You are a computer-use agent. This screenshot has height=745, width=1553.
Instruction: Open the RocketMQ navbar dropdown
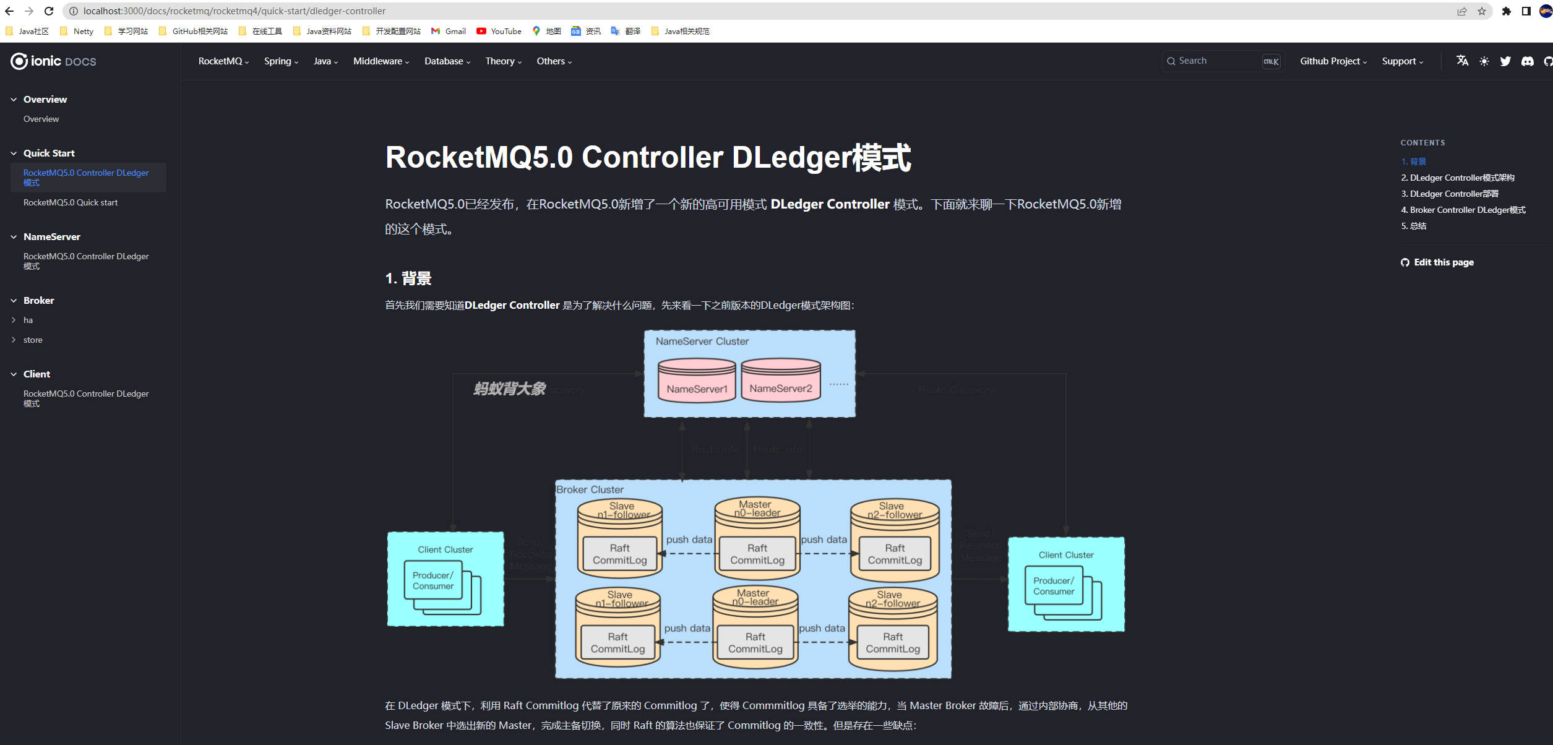(x=223, y=61)
